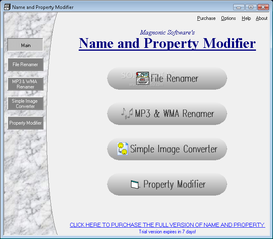Launch the large Simple Image Converter button

pyautogui.click(x=167, y=149)
